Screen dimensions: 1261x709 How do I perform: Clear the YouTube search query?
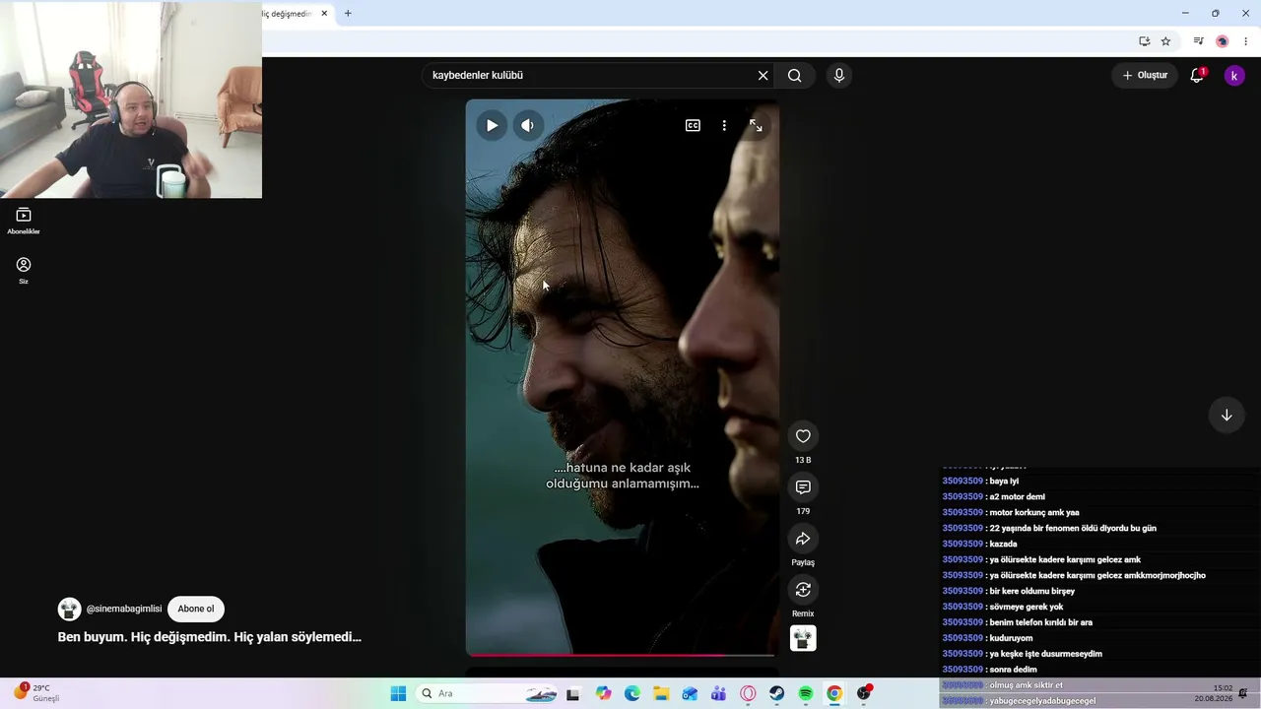tap(763, 76)
